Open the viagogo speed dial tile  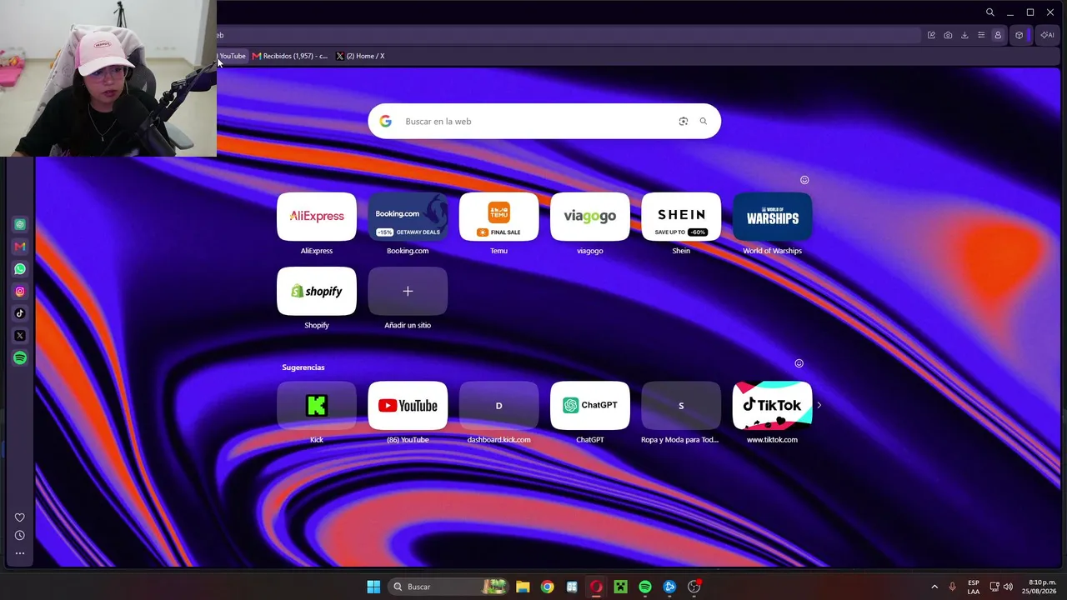click(590, 217)
